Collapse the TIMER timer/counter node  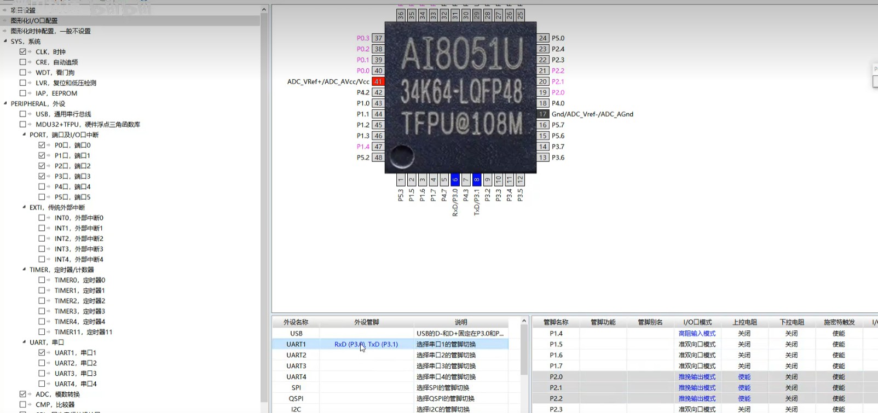(24, 269)
